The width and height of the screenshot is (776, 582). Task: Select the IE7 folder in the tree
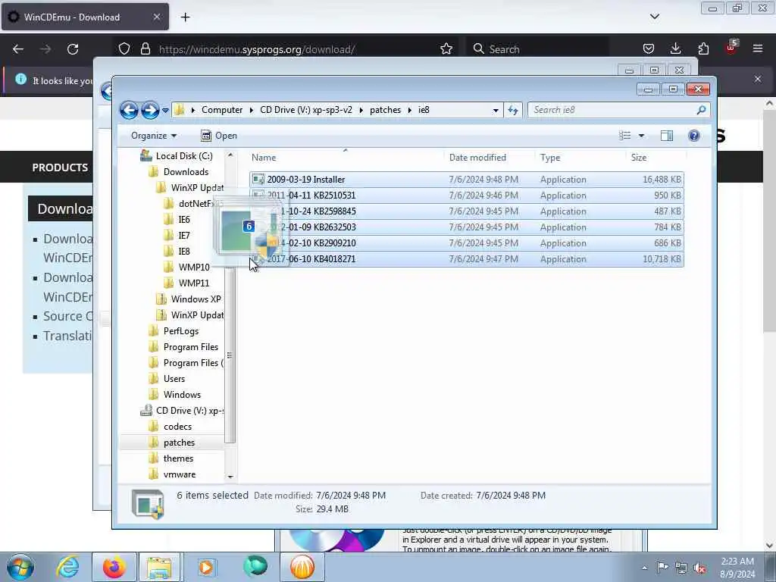point(184,235)
